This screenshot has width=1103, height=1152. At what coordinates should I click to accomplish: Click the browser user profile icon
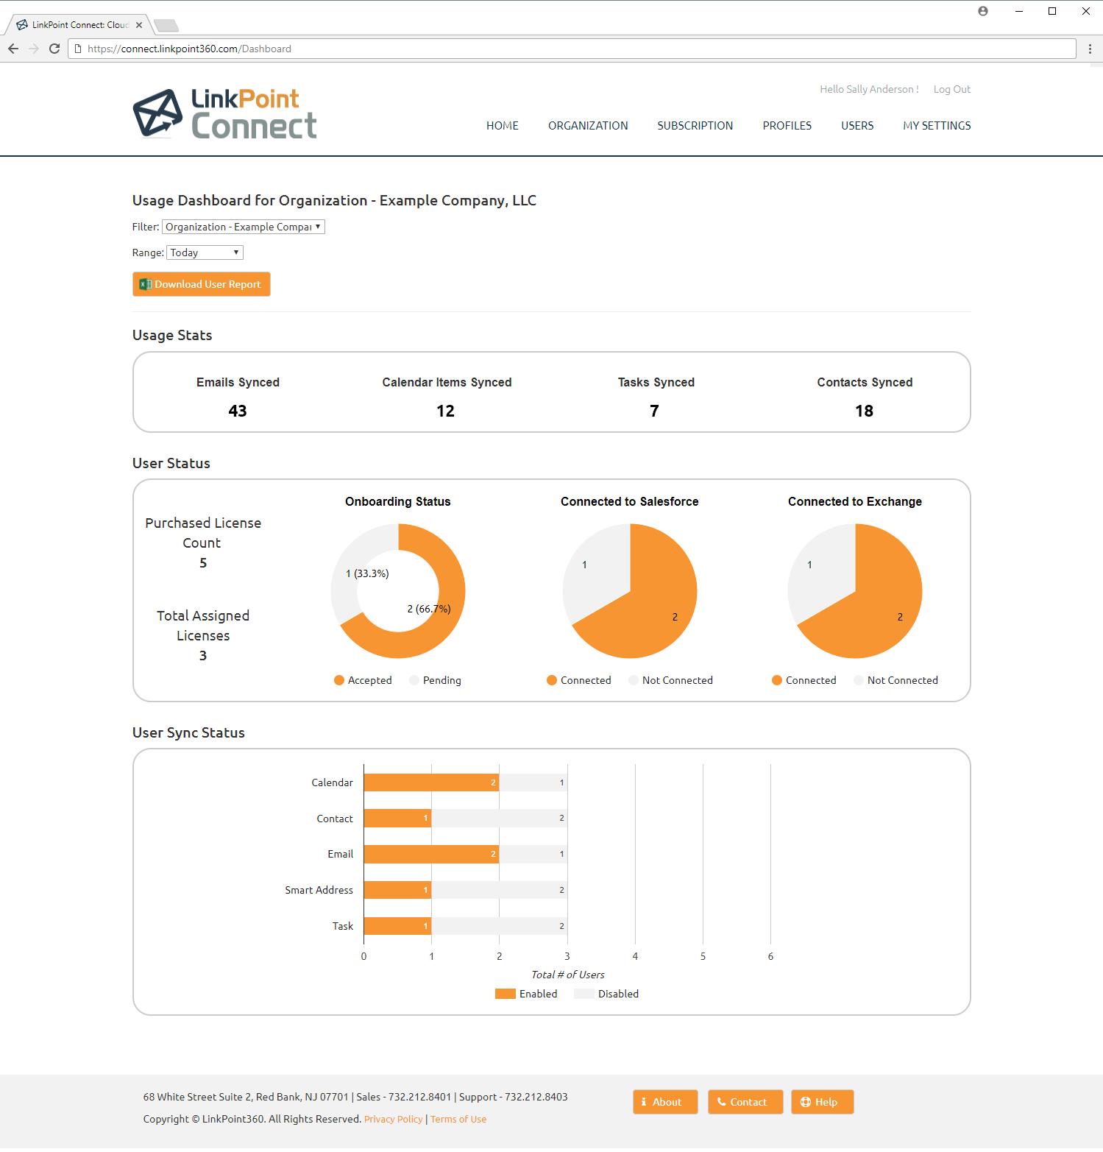coord(983,11)
